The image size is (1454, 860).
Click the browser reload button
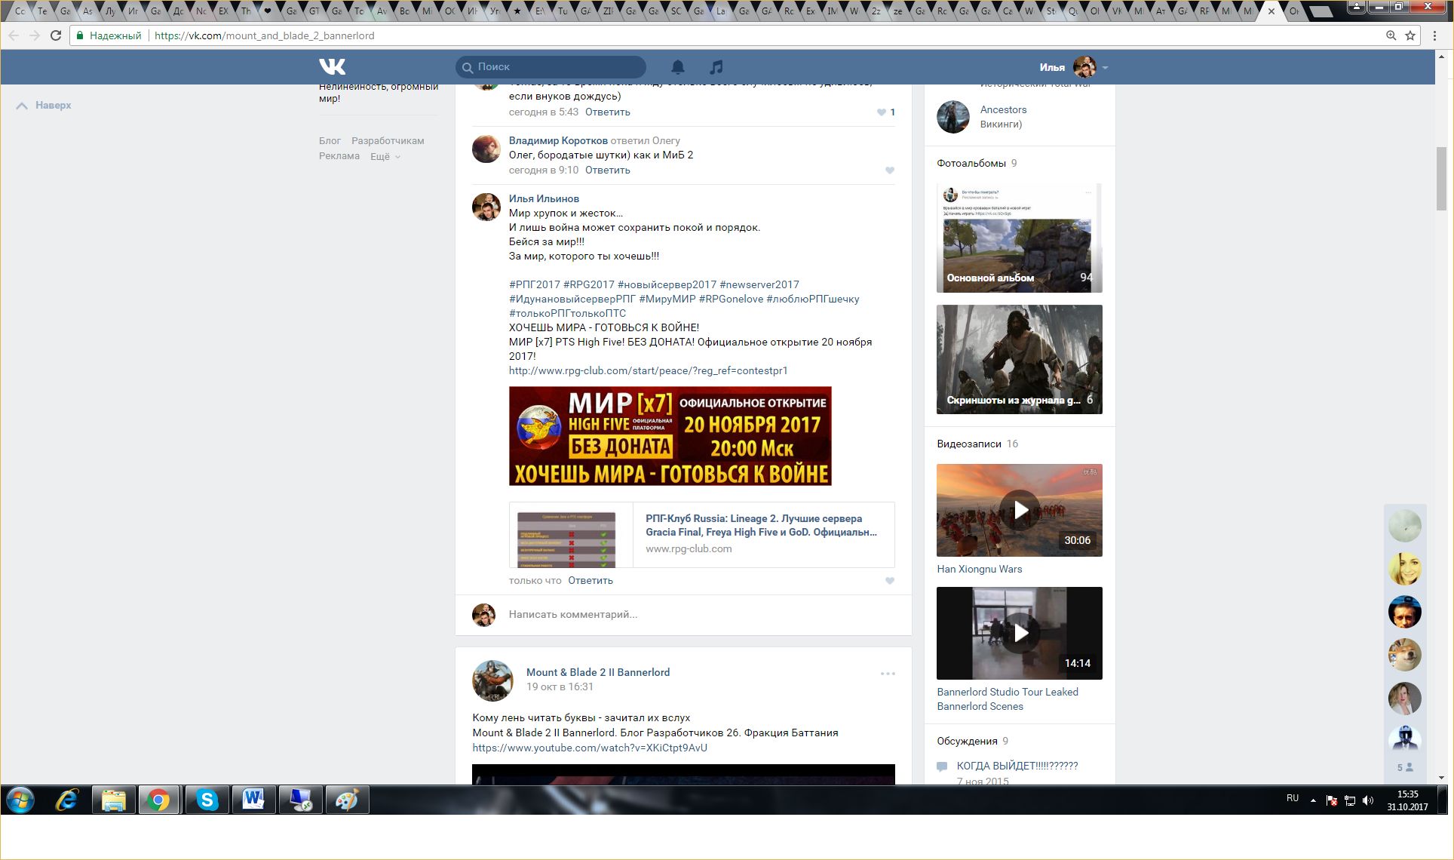click(56, 35)
